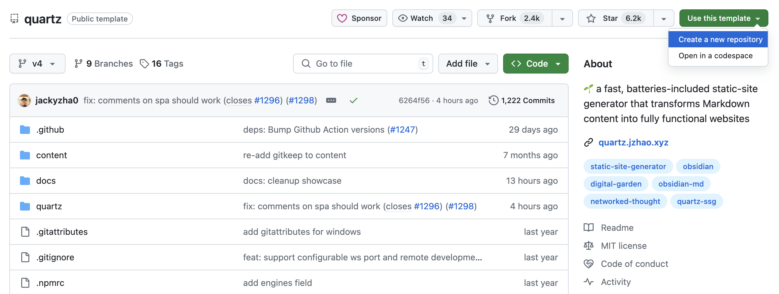Click the Readme book icon
Viewport: 779px width, 294px height.
pos(589,228)
